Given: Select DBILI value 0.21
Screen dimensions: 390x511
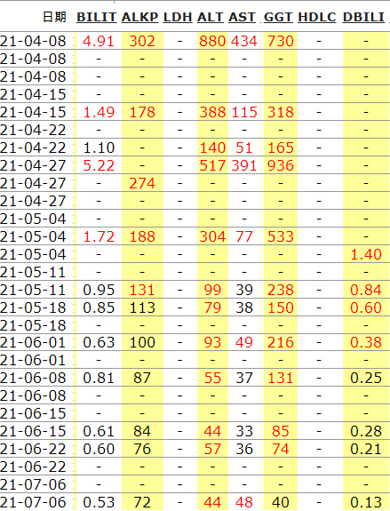Looking at the screenshot, I should pyautogui.click(x=365, y=450).
